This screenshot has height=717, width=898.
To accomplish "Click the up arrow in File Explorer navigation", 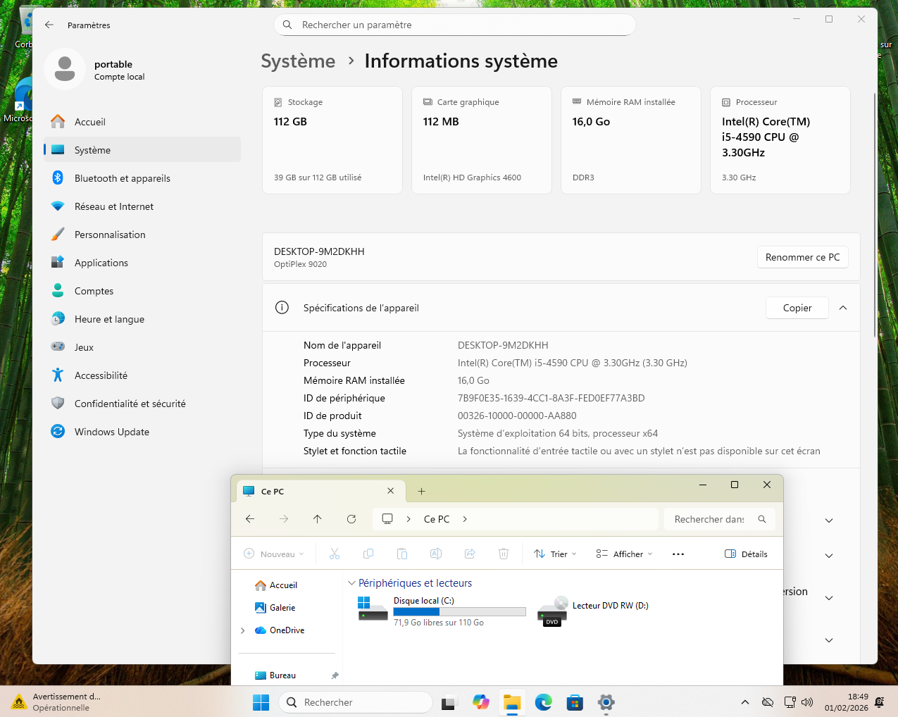I will coord(318,519).
